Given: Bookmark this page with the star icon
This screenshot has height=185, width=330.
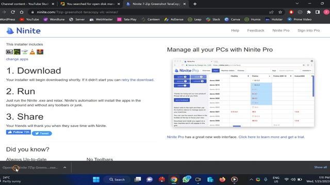Looking at the screenshot, I should point(280,12).
